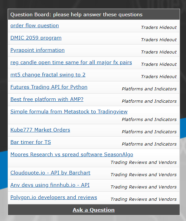The width and height of the screenshot is (186, 221).
Task: Click 'Trading Reviews and Vendors' beside finnhub.io
Action: [x=144, y=187]
